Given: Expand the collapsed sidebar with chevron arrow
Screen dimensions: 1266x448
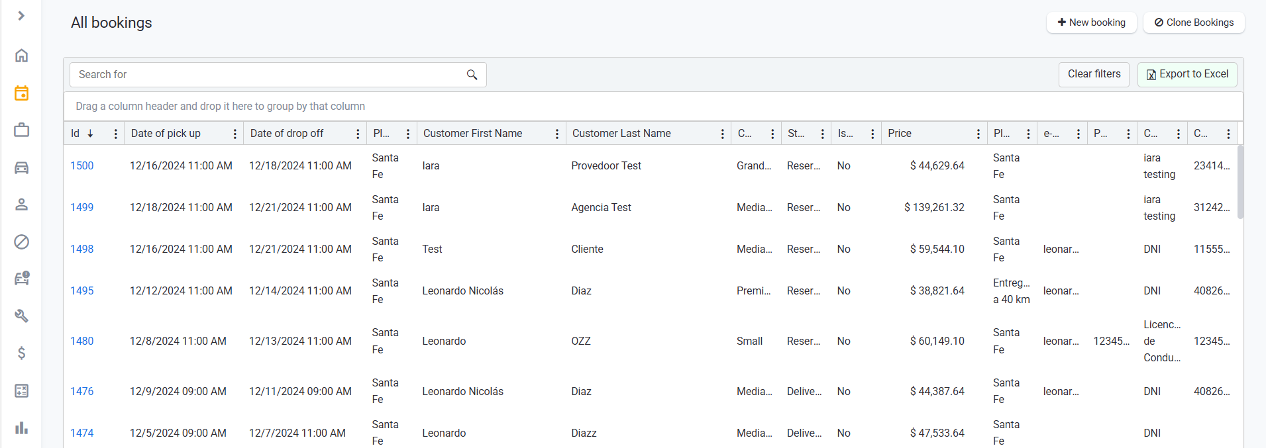Looking at the screenshot, I should (21, 16).
